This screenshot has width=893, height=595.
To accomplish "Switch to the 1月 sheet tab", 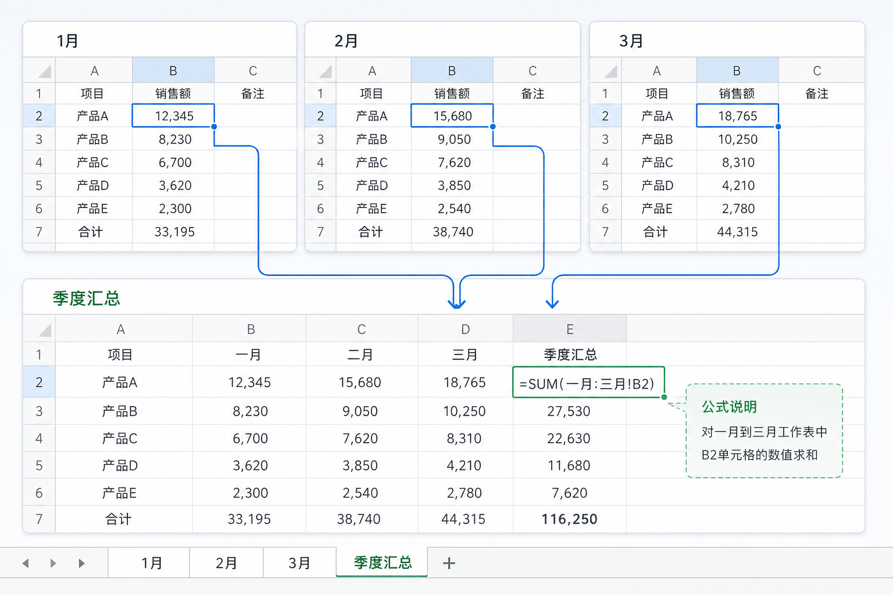I will (x=149, y=562).
